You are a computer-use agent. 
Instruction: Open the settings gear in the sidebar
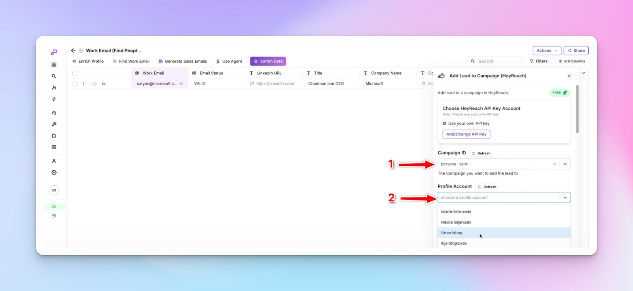click(54, 173)
